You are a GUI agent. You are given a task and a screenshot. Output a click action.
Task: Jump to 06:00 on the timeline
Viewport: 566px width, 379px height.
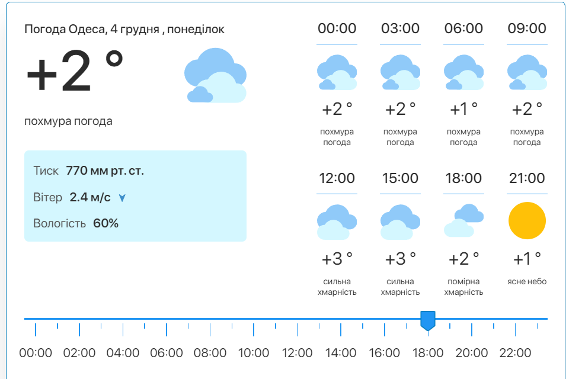pos(167,353)
